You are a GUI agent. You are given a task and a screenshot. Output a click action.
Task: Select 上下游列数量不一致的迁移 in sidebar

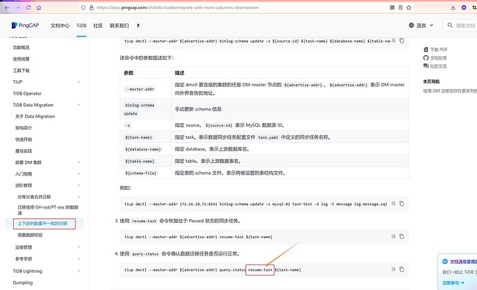point(42,224)
